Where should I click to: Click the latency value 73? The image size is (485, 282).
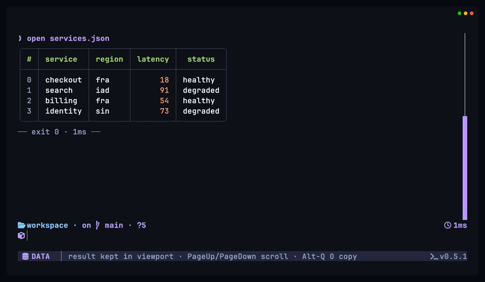pos(164,111)
